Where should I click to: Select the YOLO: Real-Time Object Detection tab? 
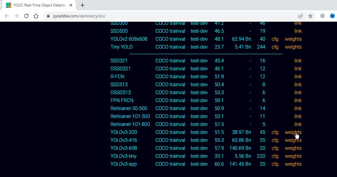click(39, 5)
